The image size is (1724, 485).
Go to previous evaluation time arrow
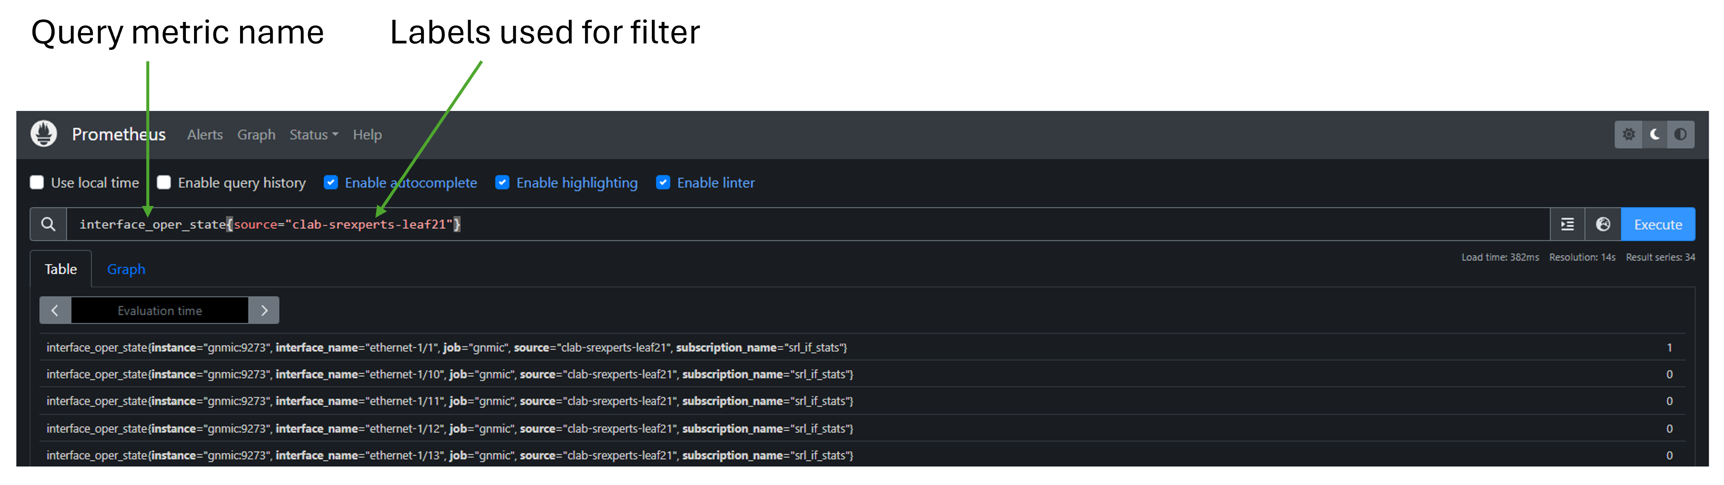pos(55,310)
